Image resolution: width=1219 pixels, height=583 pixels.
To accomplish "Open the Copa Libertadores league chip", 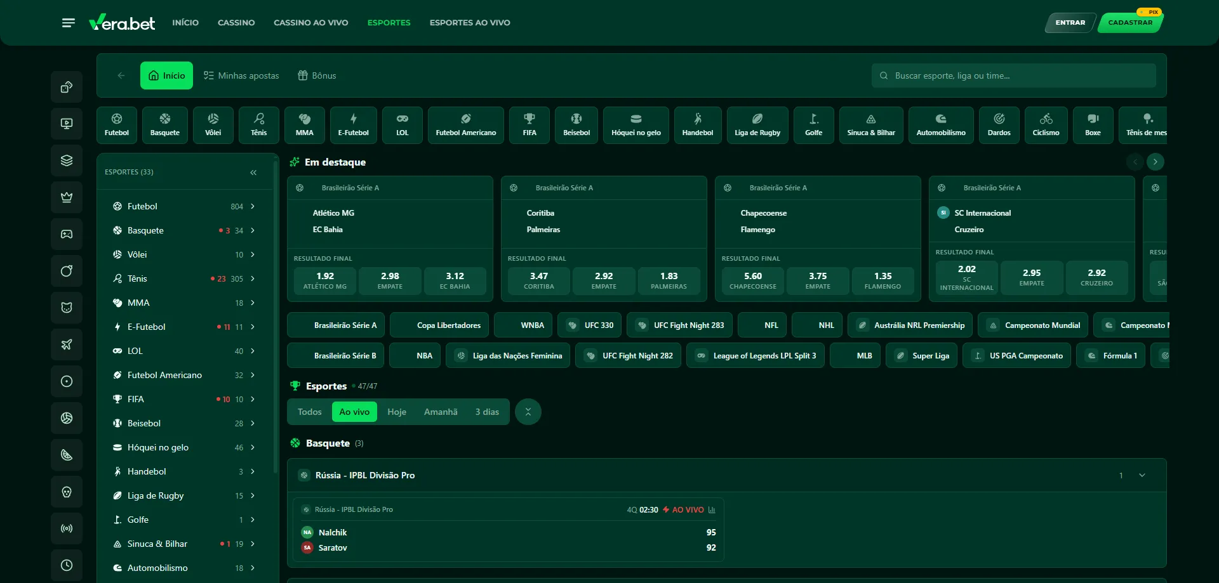I will 439,325.
